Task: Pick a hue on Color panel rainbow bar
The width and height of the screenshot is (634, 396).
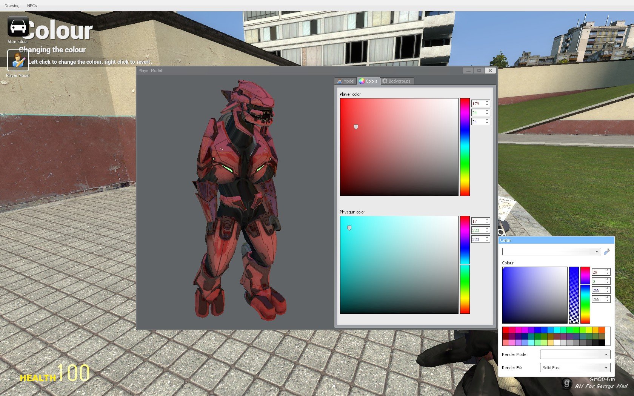Action: [x=585, y=295]
